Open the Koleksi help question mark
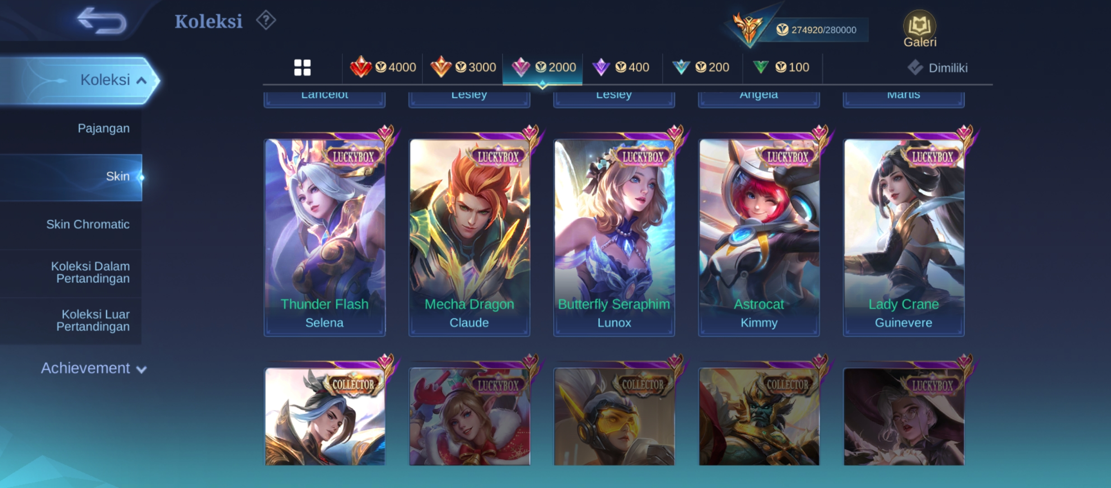The height and width of the screenshot is (488, 1111). (x=266, y=20)
